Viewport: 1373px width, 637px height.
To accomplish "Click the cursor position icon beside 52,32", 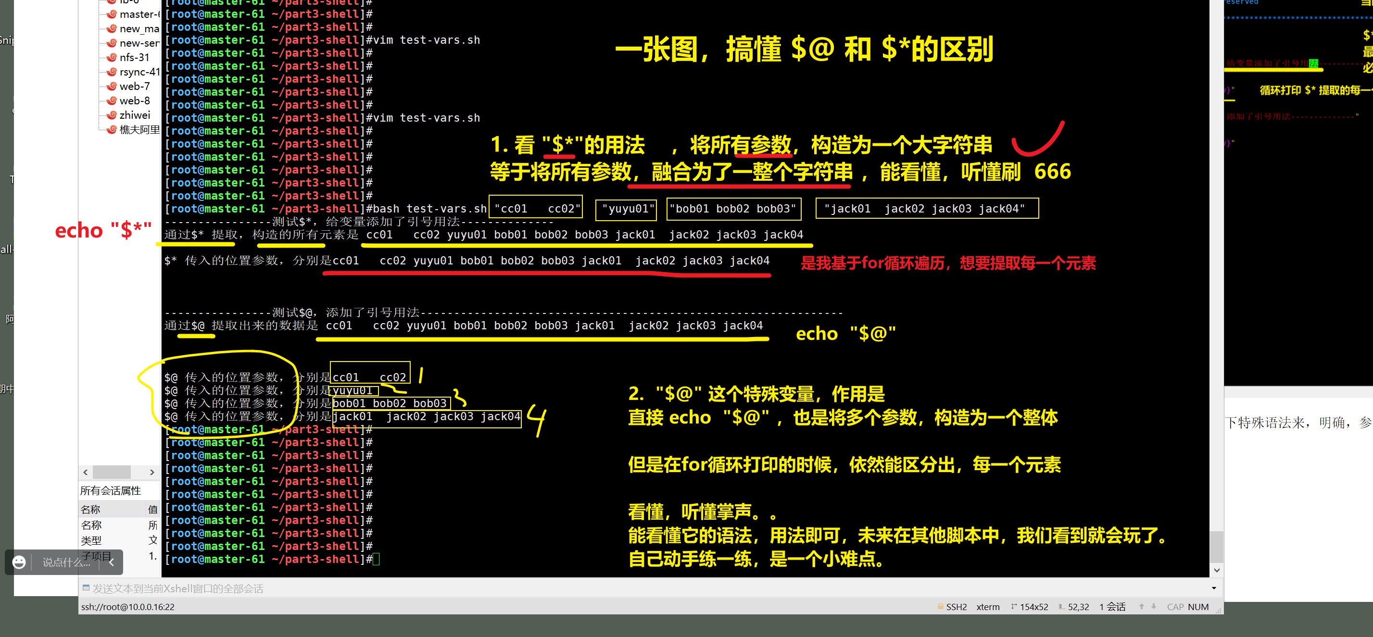I will click(x=1062, y=607).
